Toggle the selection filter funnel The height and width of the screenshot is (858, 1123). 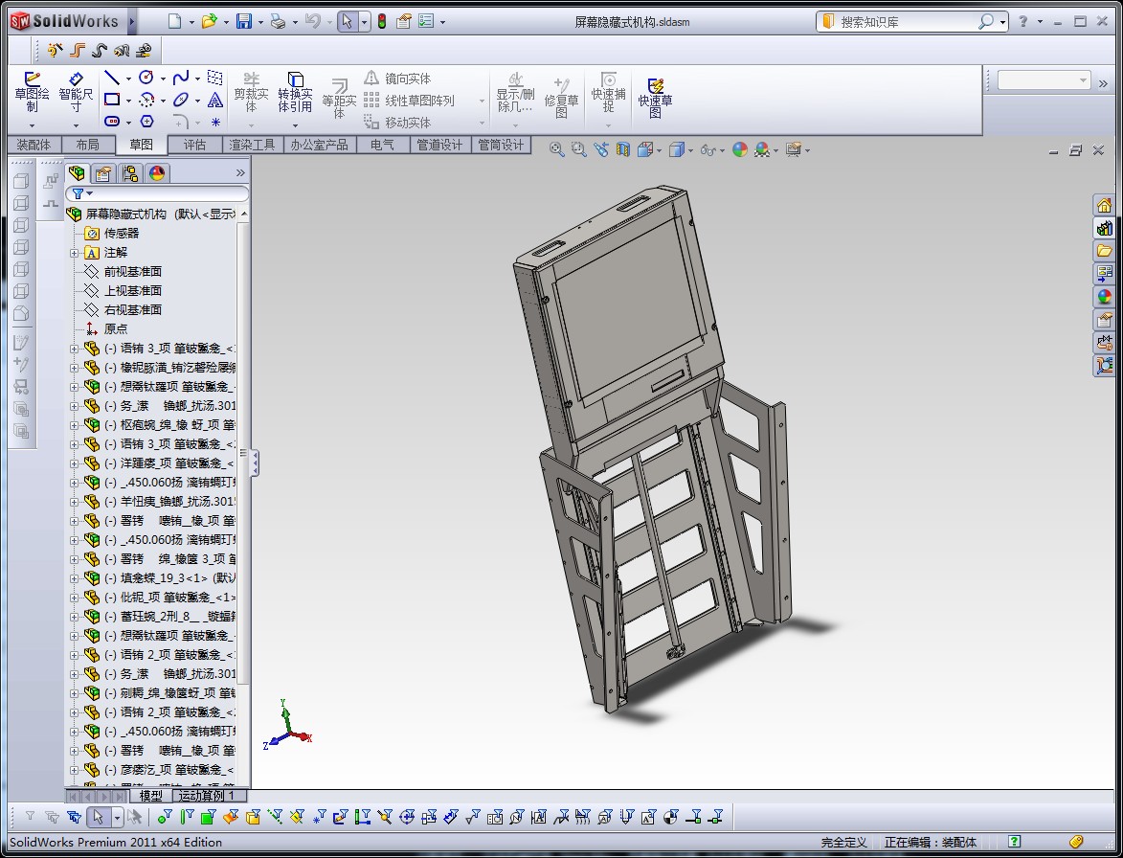point(30,817)
